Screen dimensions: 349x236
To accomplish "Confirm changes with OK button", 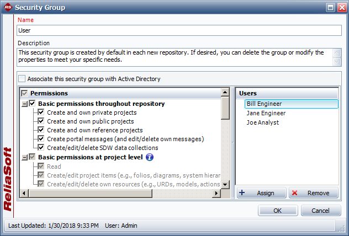I will click(277, 211).
